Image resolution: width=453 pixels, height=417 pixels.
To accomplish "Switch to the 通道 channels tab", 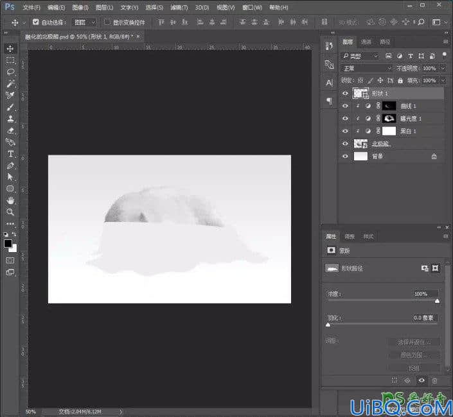I will (366, 42).
